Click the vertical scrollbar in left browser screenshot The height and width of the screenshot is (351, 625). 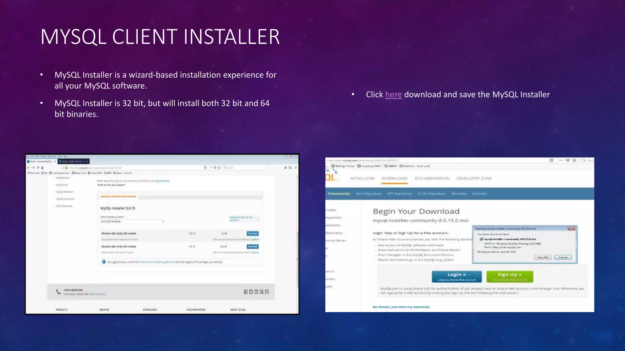click(298, 259)
